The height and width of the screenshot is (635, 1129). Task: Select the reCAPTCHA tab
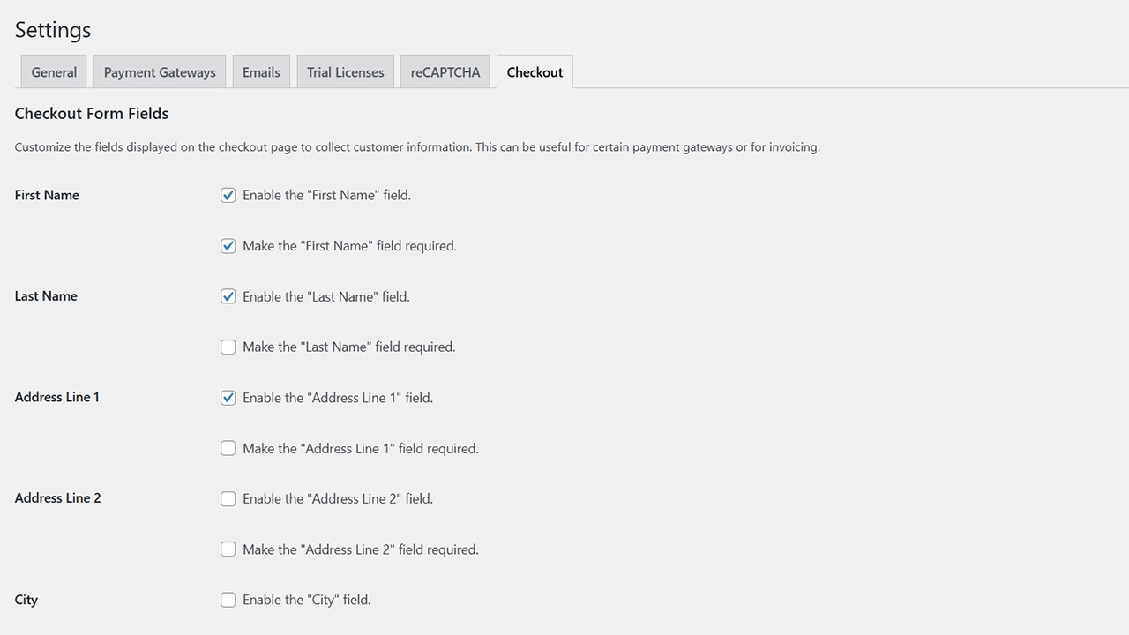[445, 72]
